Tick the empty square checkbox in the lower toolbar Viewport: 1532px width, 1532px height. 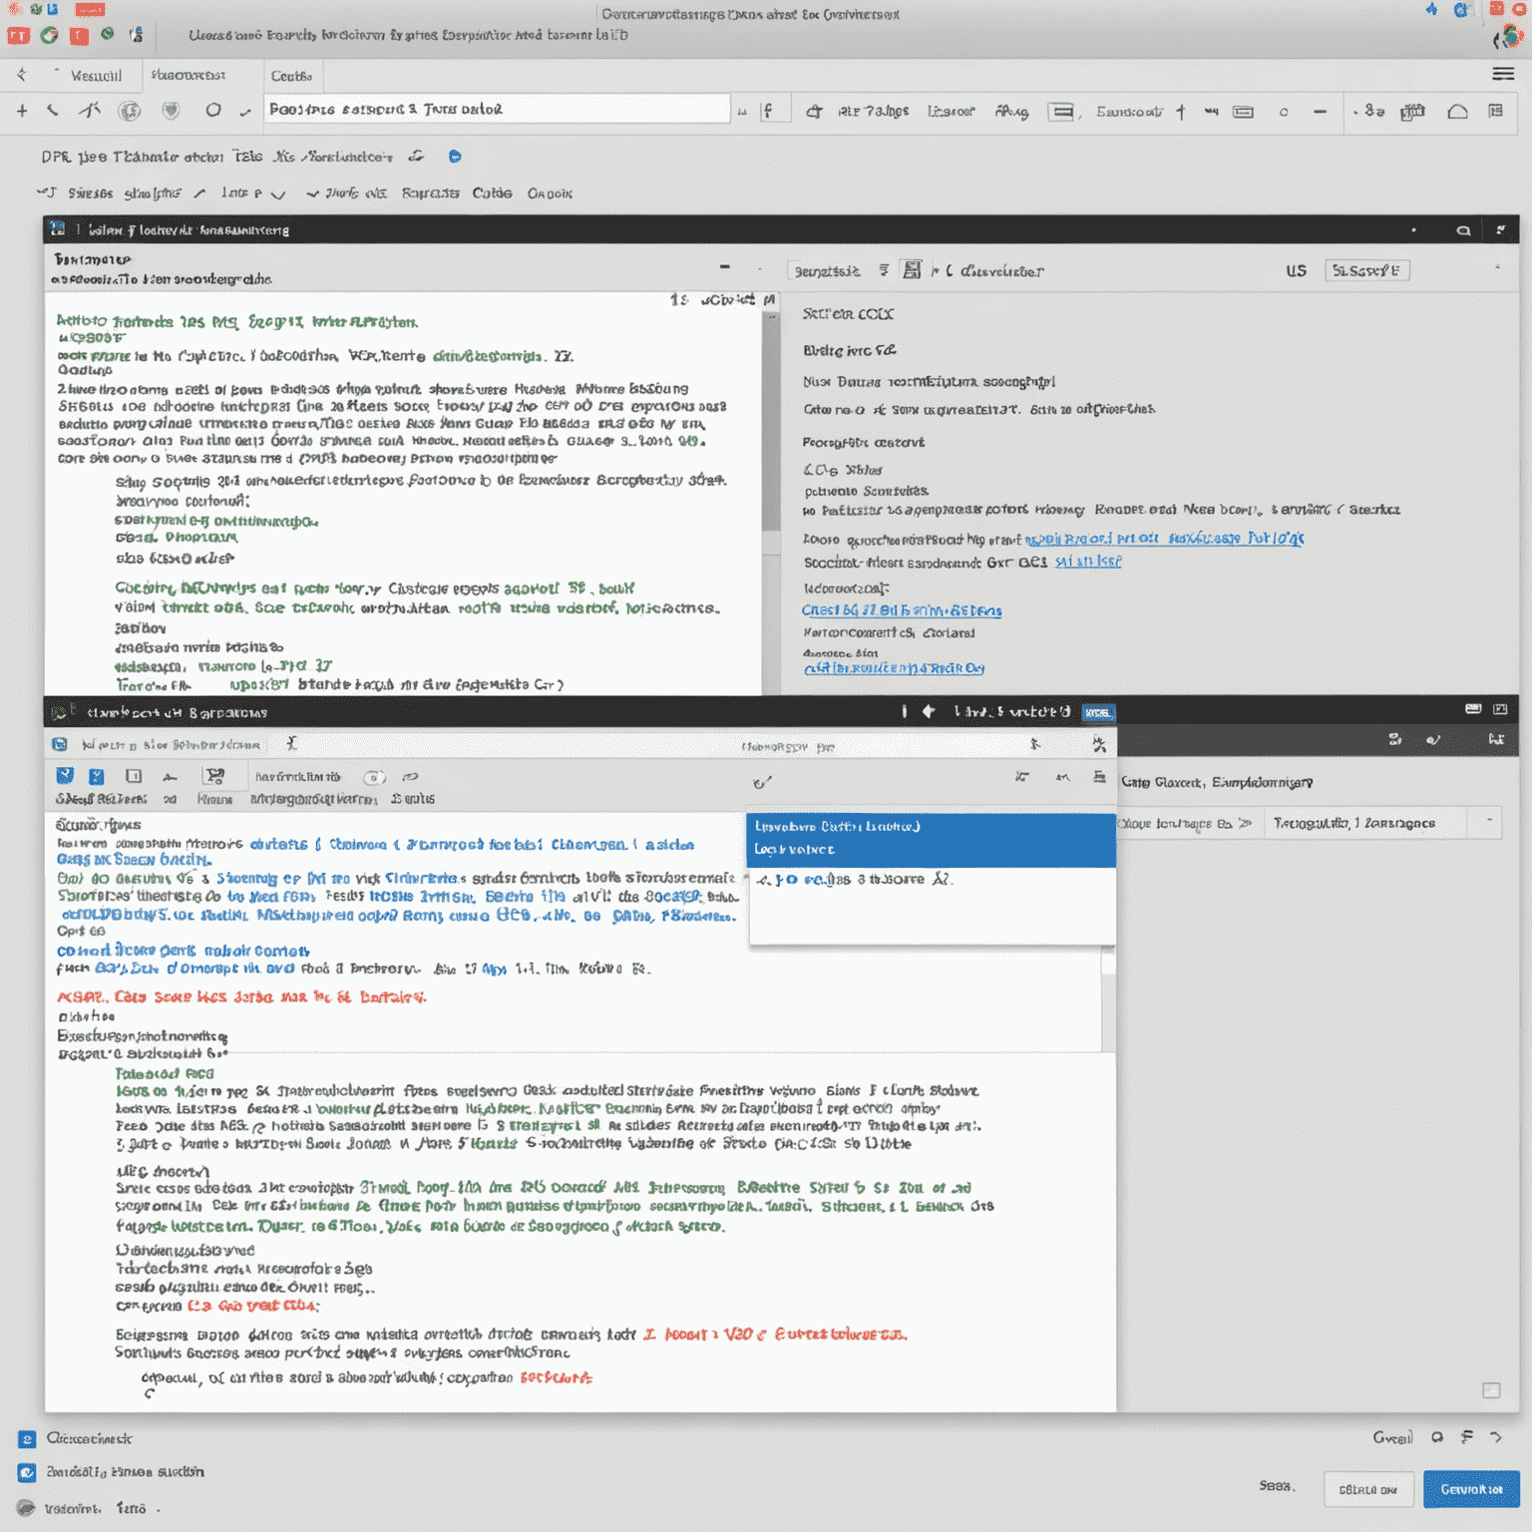(134, 776)
